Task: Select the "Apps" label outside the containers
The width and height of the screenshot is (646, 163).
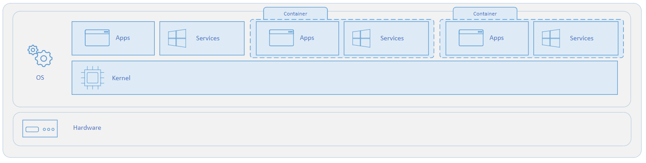Action: (x=123, y=38)
